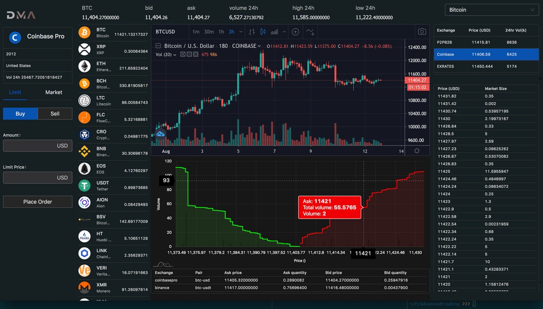The width and height of the screenshot is (543, 309).
Task: Select the ETH Ethereum coin icon
Action: (85, 66)
